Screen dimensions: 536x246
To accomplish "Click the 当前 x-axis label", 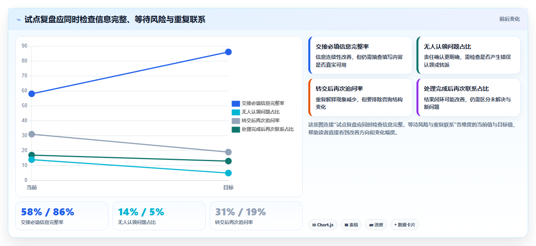I will click(32, 187).
